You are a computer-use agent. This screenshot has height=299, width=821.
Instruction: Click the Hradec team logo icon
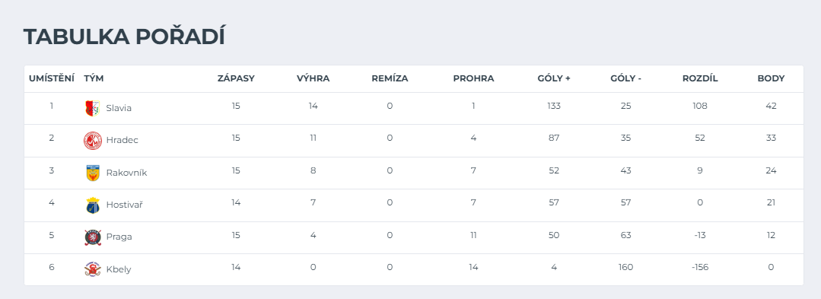92,141
